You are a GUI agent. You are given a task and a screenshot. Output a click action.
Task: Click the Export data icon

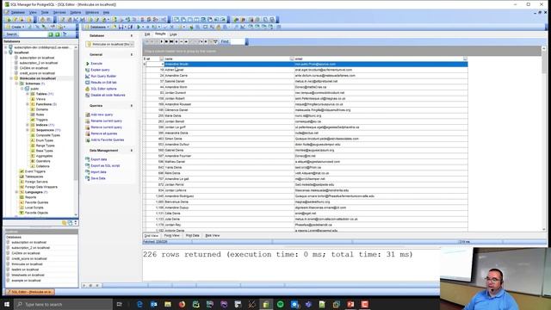coord(88,159)
